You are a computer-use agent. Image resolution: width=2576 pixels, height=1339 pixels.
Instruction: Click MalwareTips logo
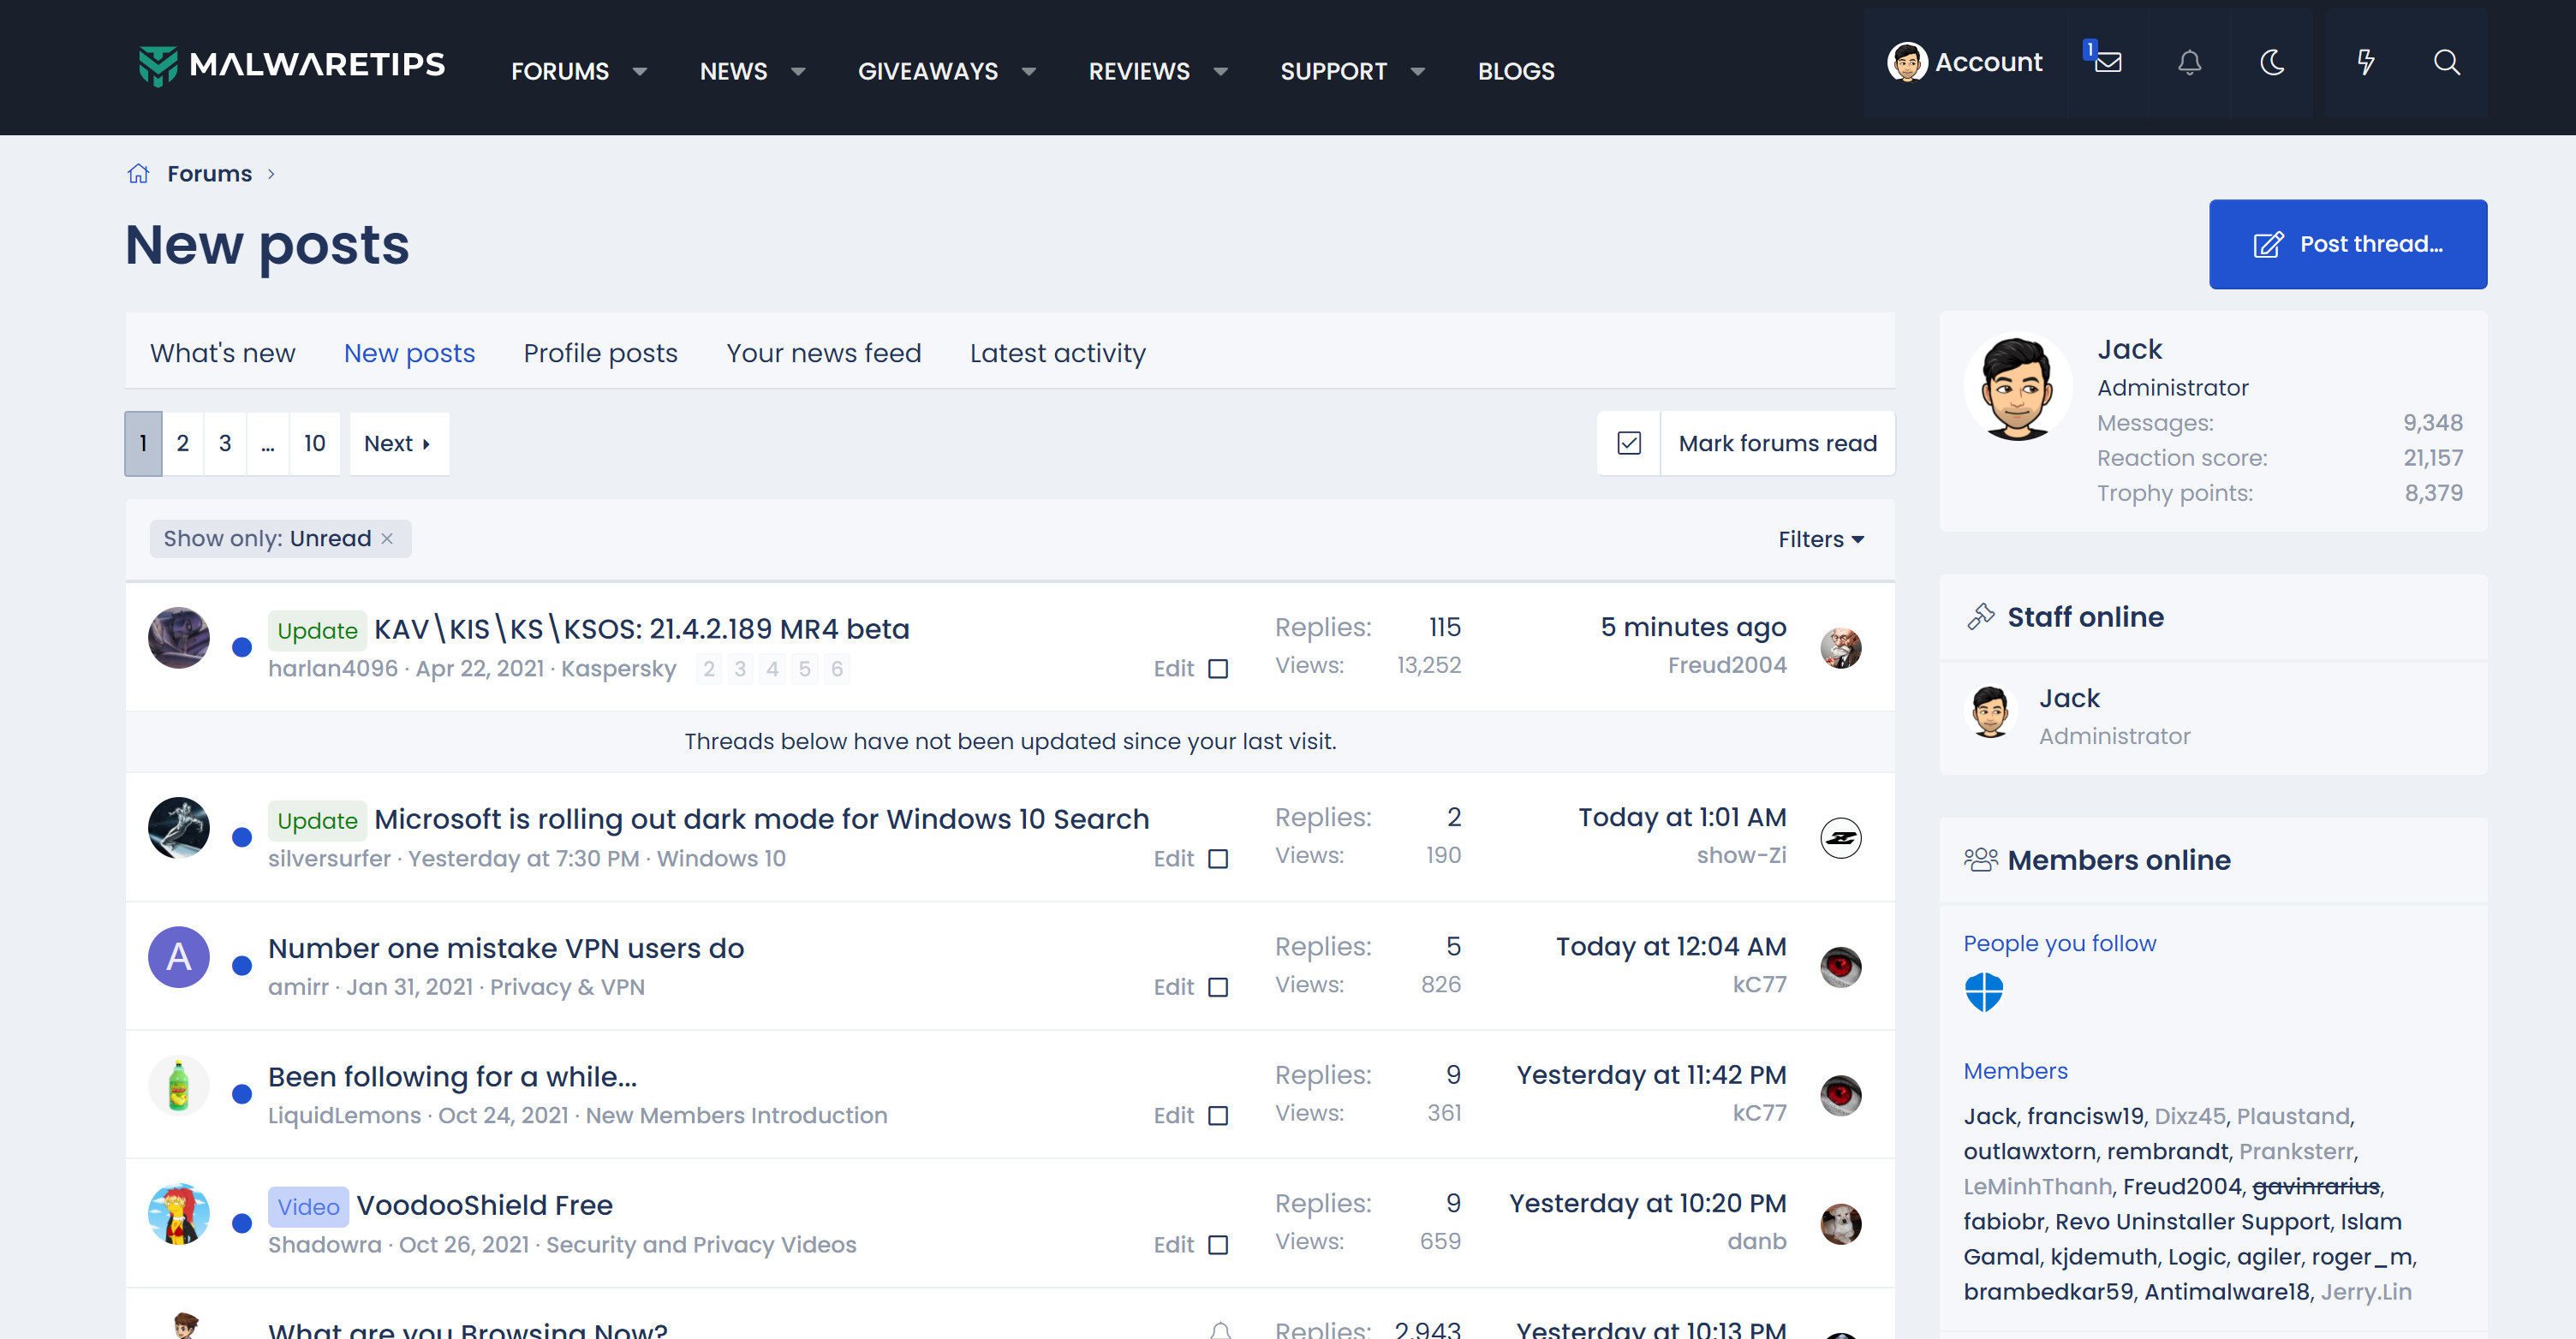tap(291, 66)
